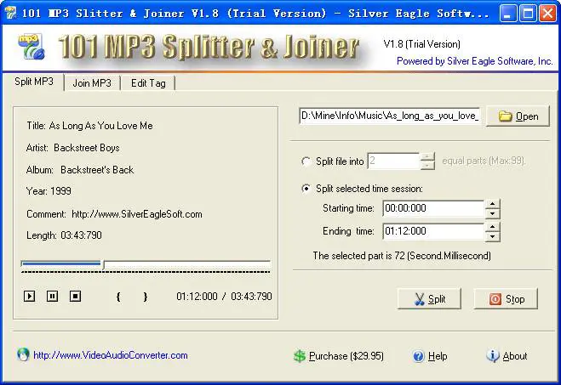This screenshot has height=385, width=561.
Task: Set end mark with right brace
Action: (x=146, y=297)
